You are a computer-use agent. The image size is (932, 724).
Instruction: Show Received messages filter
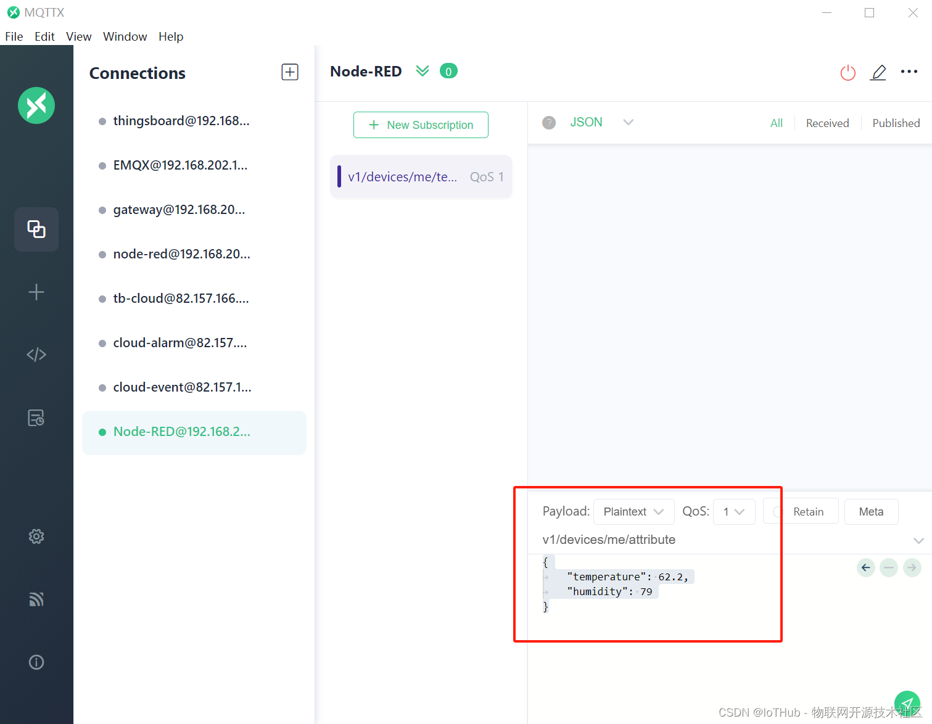point(827,123)
